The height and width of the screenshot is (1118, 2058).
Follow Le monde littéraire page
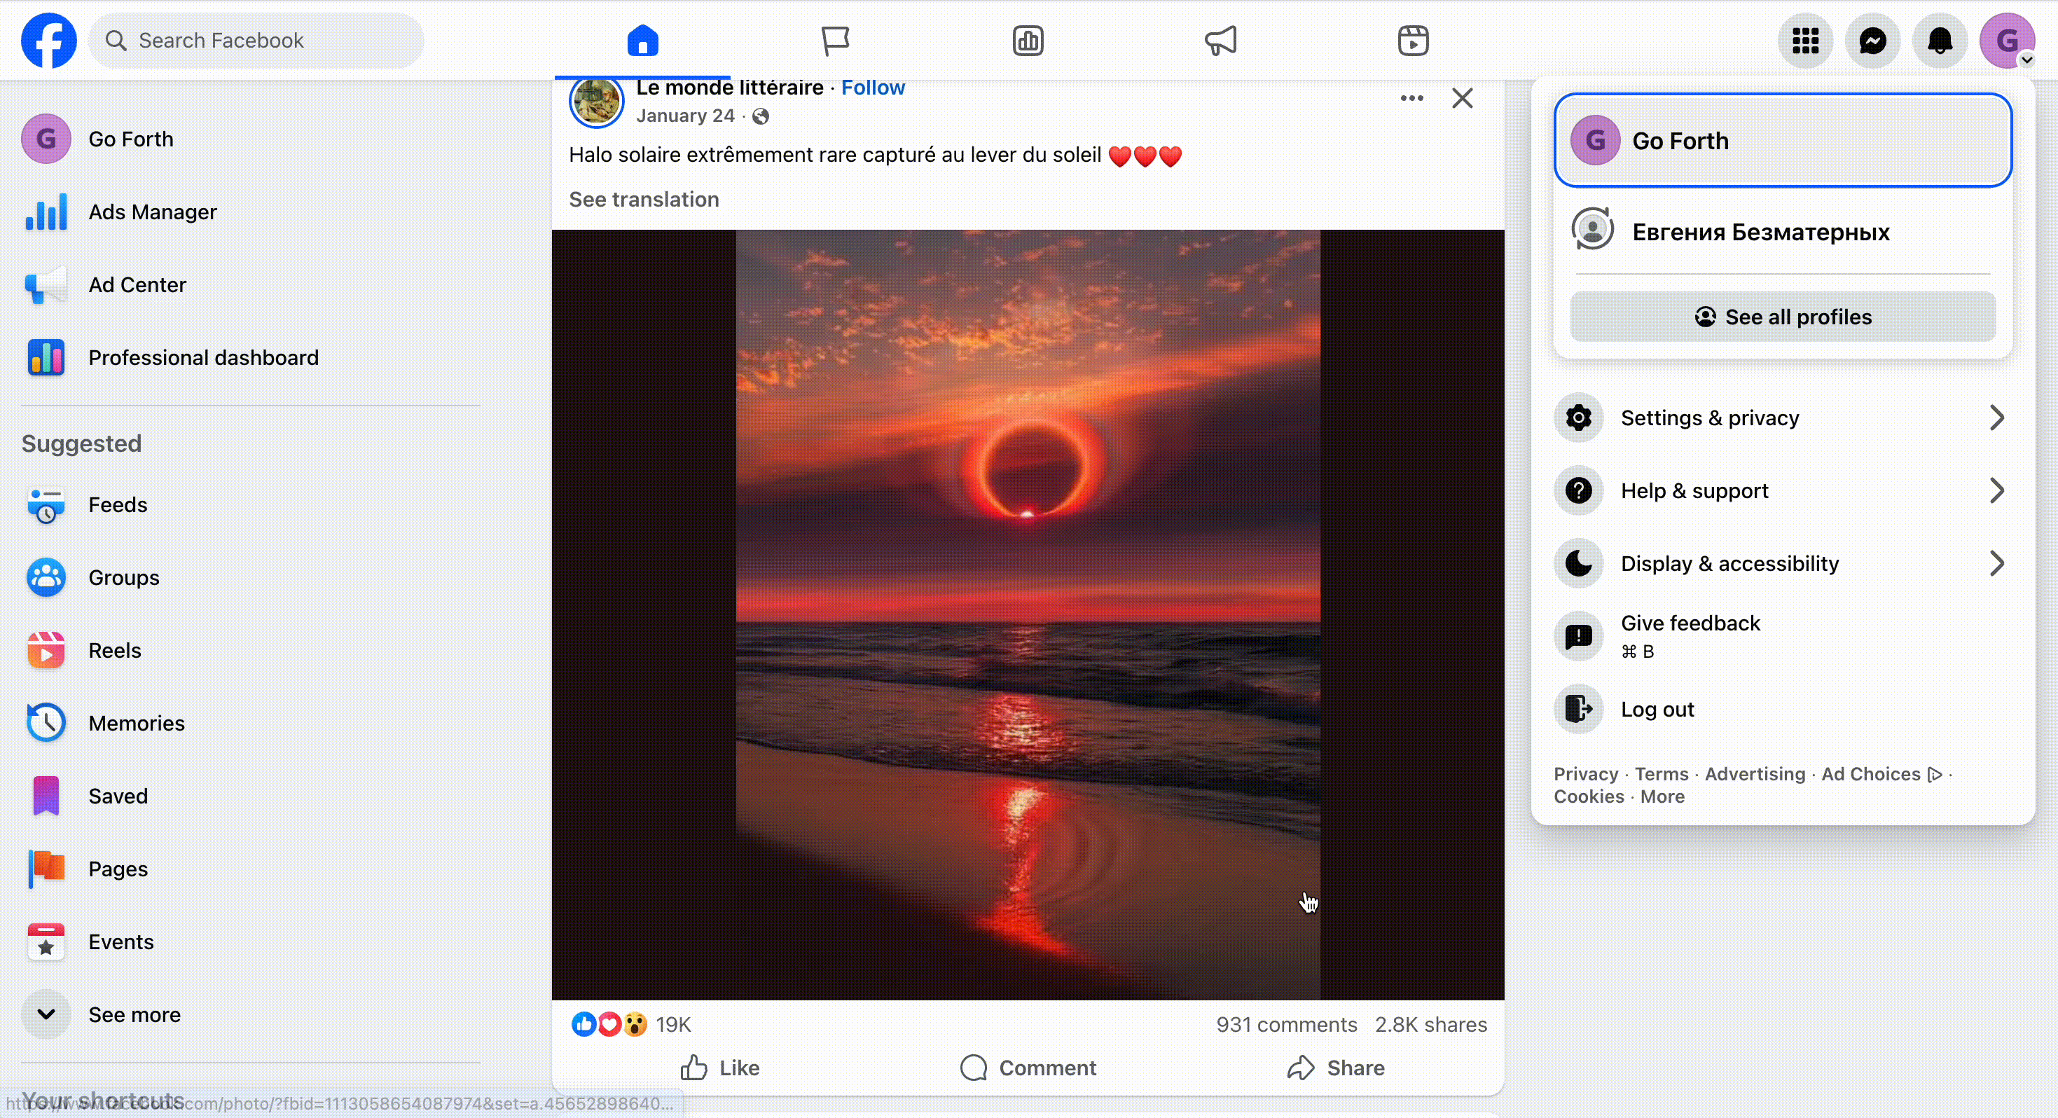872,88
